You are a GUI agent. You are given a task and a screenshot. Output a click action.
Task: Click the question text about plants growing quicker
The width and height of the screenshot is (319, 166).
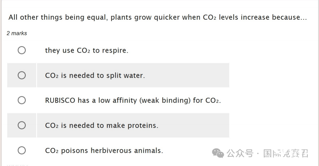[157, 17]
